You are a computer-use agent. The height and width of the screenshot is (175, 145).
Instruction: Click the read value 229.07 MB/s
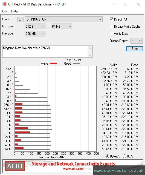130,129
